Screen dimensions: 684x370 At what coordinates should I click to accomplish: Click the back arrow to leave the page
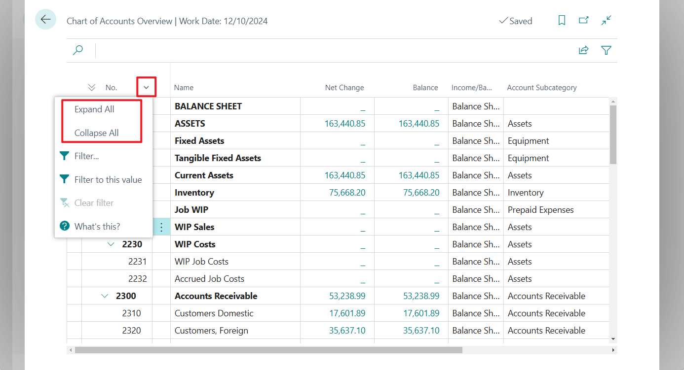[45, 19]
